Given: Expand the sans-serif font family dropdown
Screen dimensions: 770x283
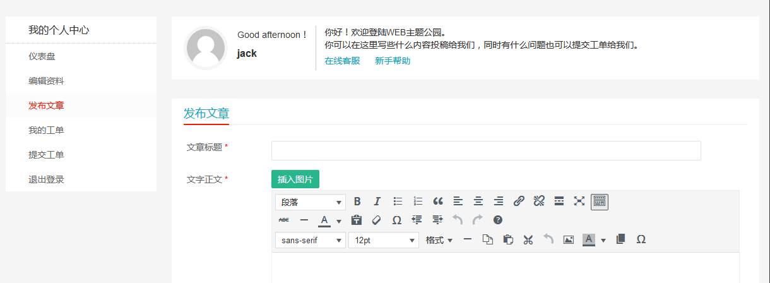Looking at the screenshot, I should pos(311,240).
